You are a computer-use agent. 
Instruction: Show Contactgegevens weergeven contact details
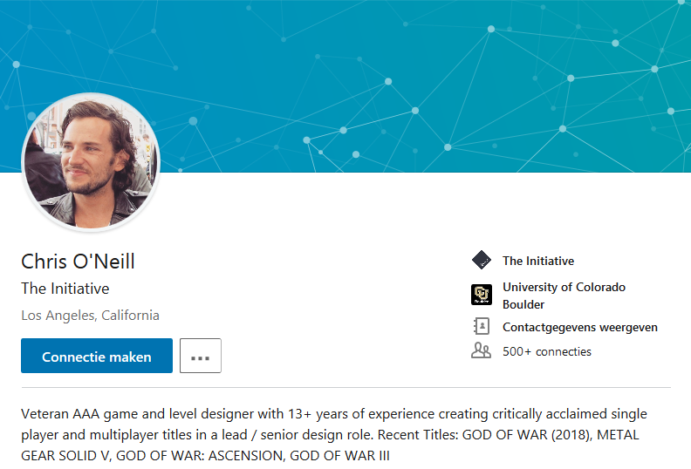tap(580, 327)
